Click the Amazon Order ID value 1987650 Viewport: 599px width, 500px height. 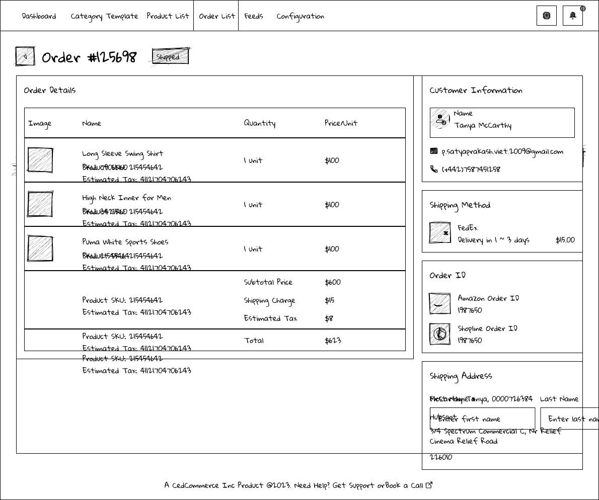pyautogui.click(x=470, y=310)
